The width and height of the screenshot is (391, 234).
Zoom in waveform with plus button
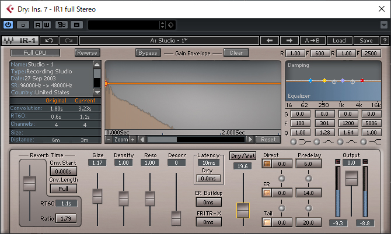[132, 140]
